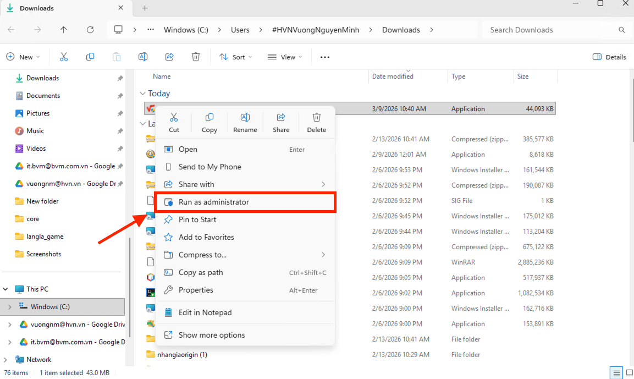Copy the selected file with the toolbar icon
634x379 pixels.
coord(90,57)
